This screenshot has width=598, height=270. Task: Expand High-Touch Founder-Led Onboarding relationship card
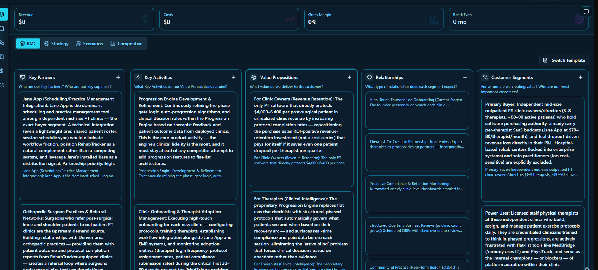coord(417,111)
